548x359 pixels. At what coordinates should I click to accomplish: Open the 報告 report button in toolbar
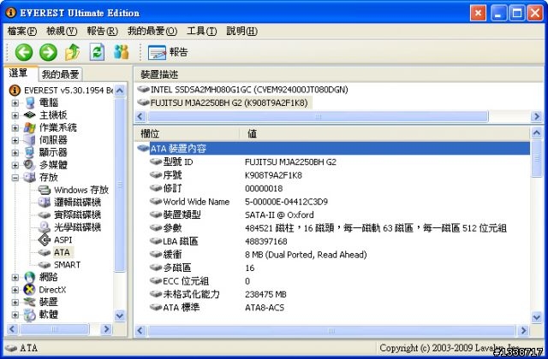[168, 52]
